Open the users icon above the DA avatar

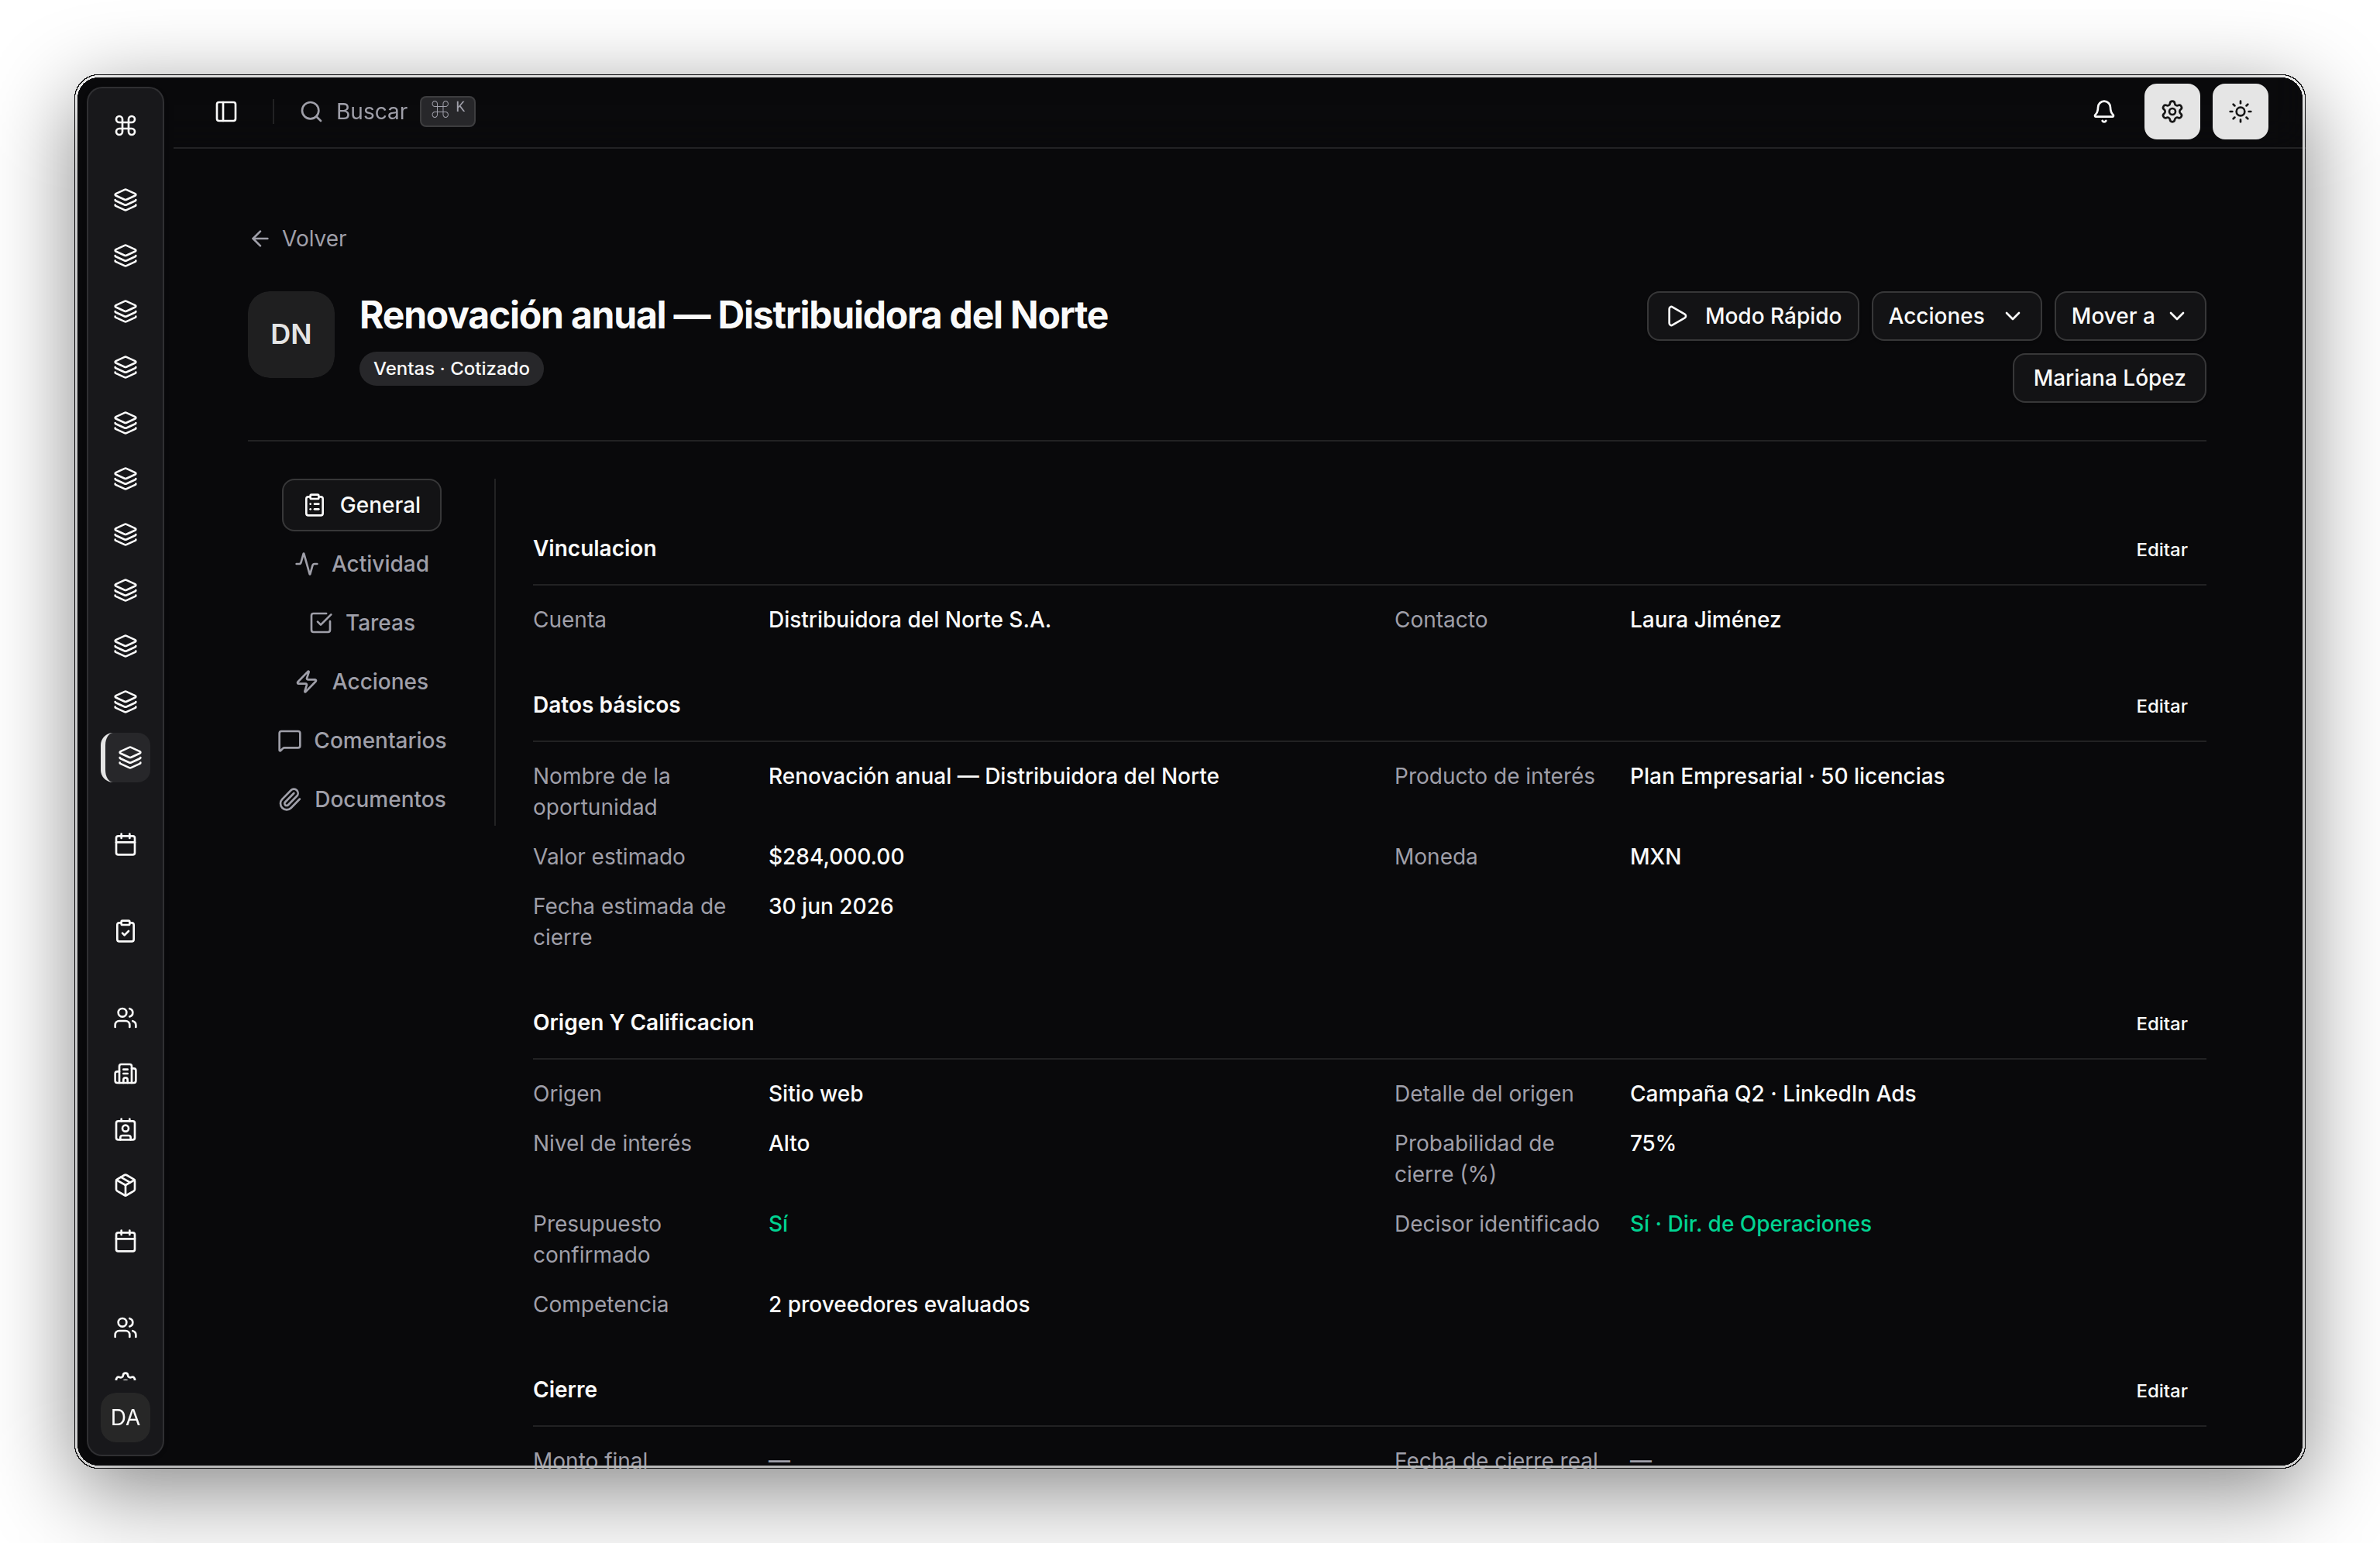click(x=125, y=1328)
